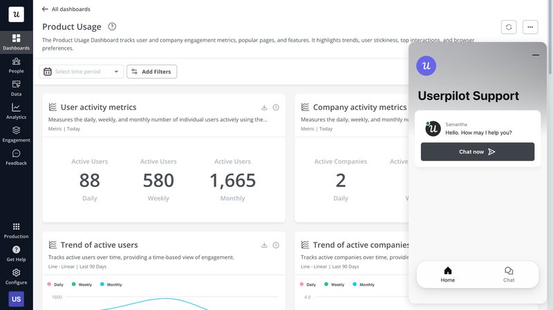Viewport: 553px width, 310px height.
Task: Click the purple Userpilot Support logo
Action: click(x=426, y=66)
